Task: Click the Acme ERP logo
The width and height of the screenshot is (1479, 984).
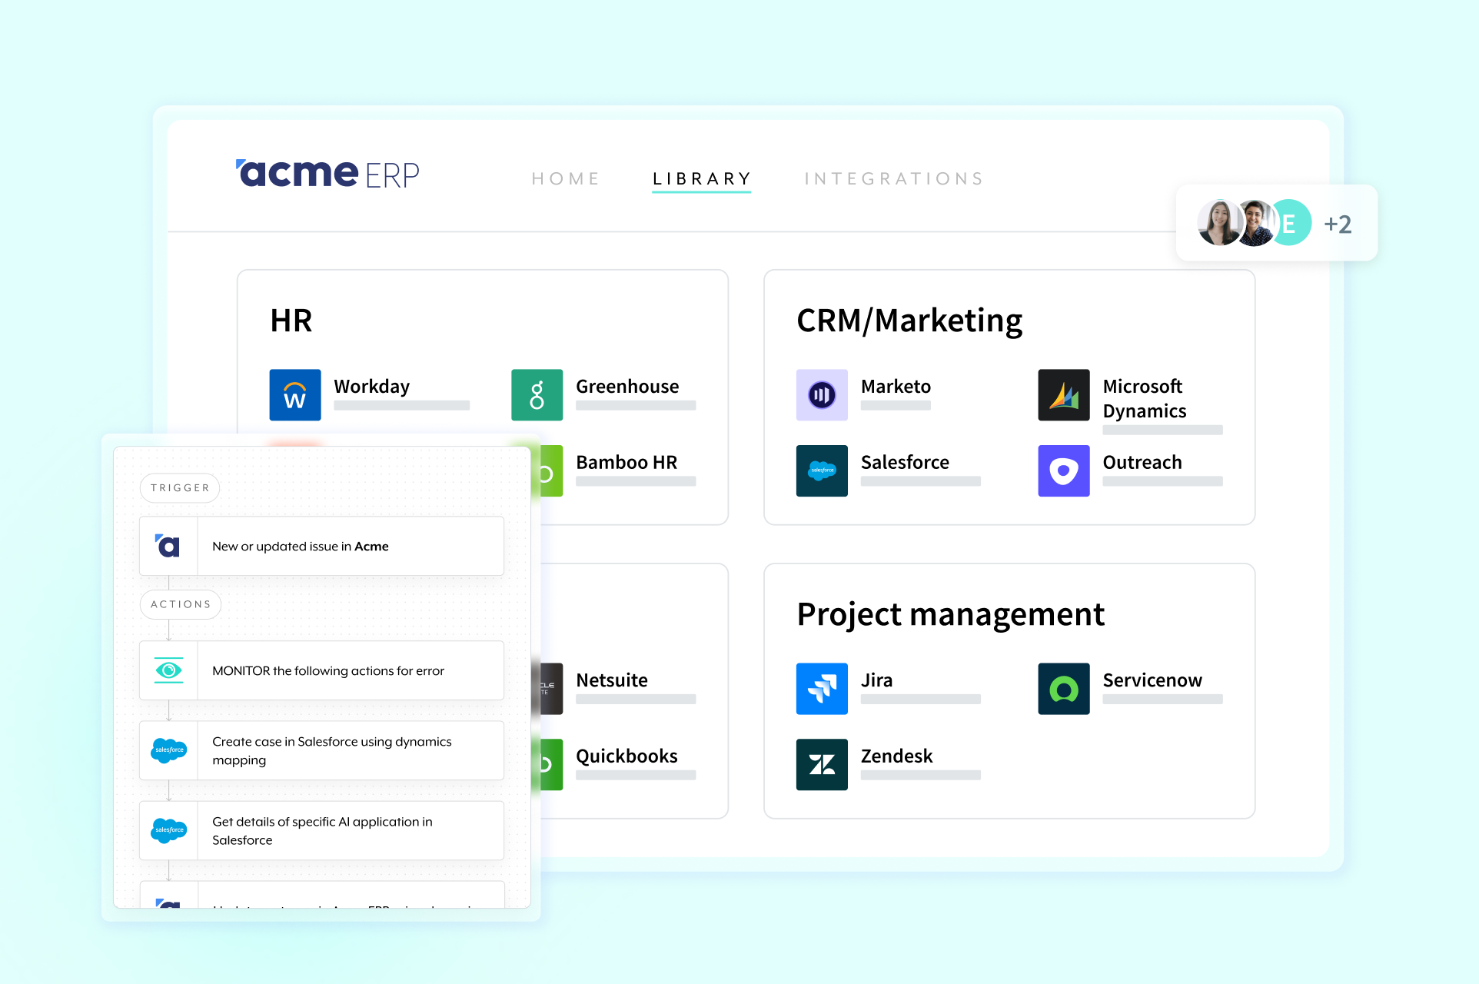Action: point(327,174)
